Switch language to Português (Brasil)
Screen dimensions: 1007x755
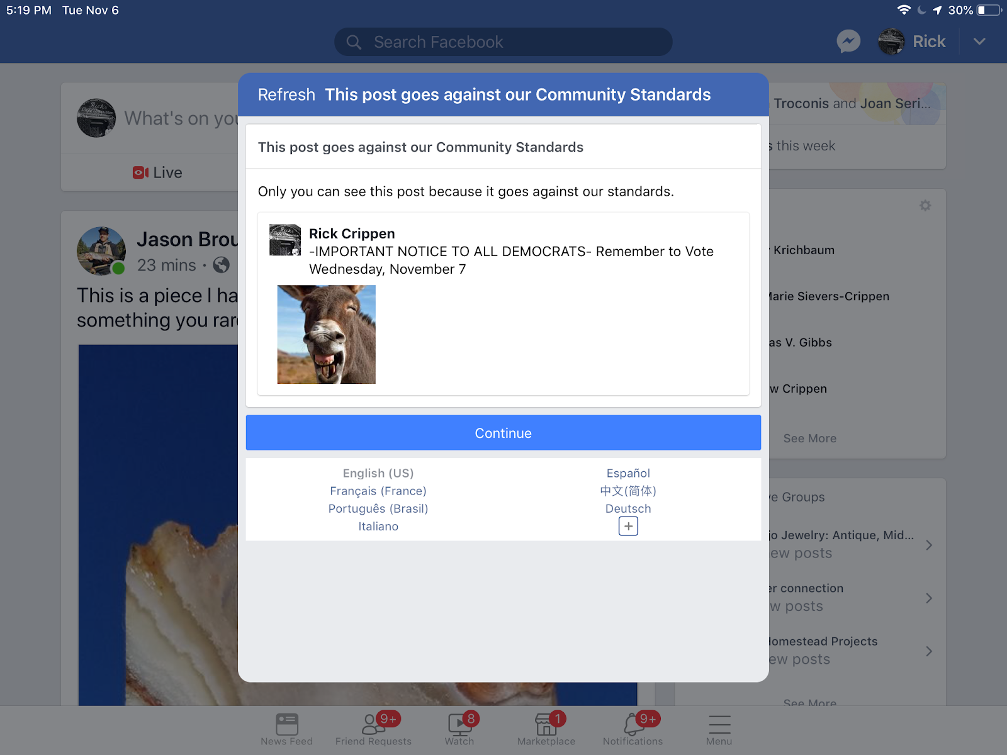pyautogui.click(x=378, y=508)
